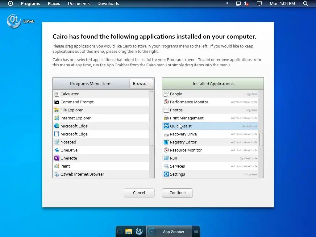
Task: Select the Recovery Drive icon
Action: (166, 135)
